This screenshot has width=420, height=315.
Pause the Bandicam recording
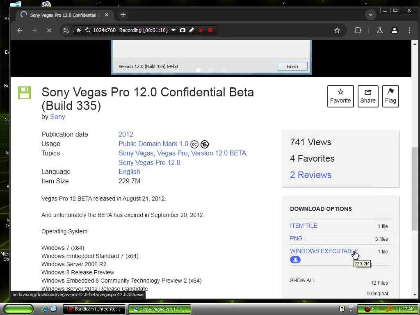click(201, 30)
